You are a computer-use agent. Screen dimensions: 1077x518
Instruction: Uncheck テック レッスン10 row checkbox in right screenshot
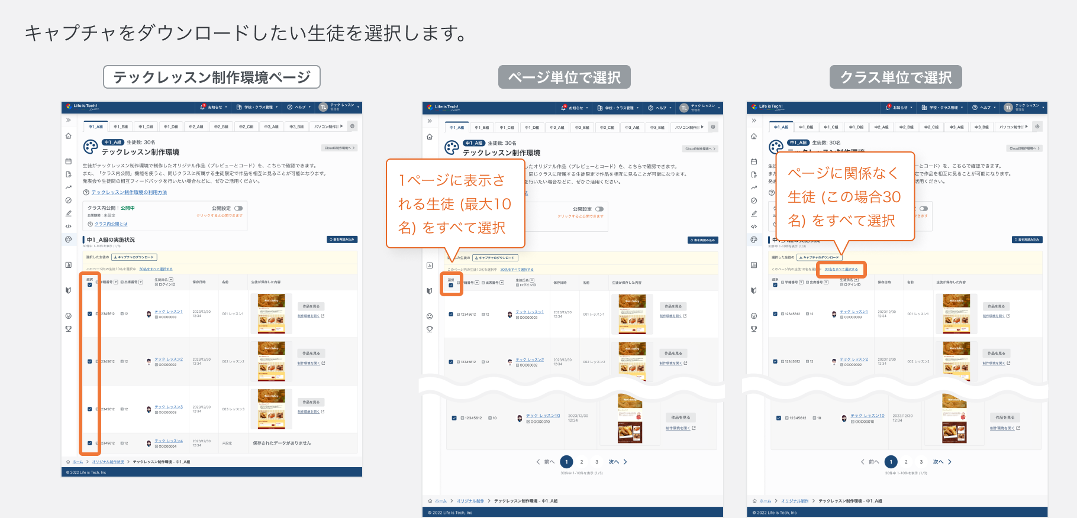[x=779, y=418]
